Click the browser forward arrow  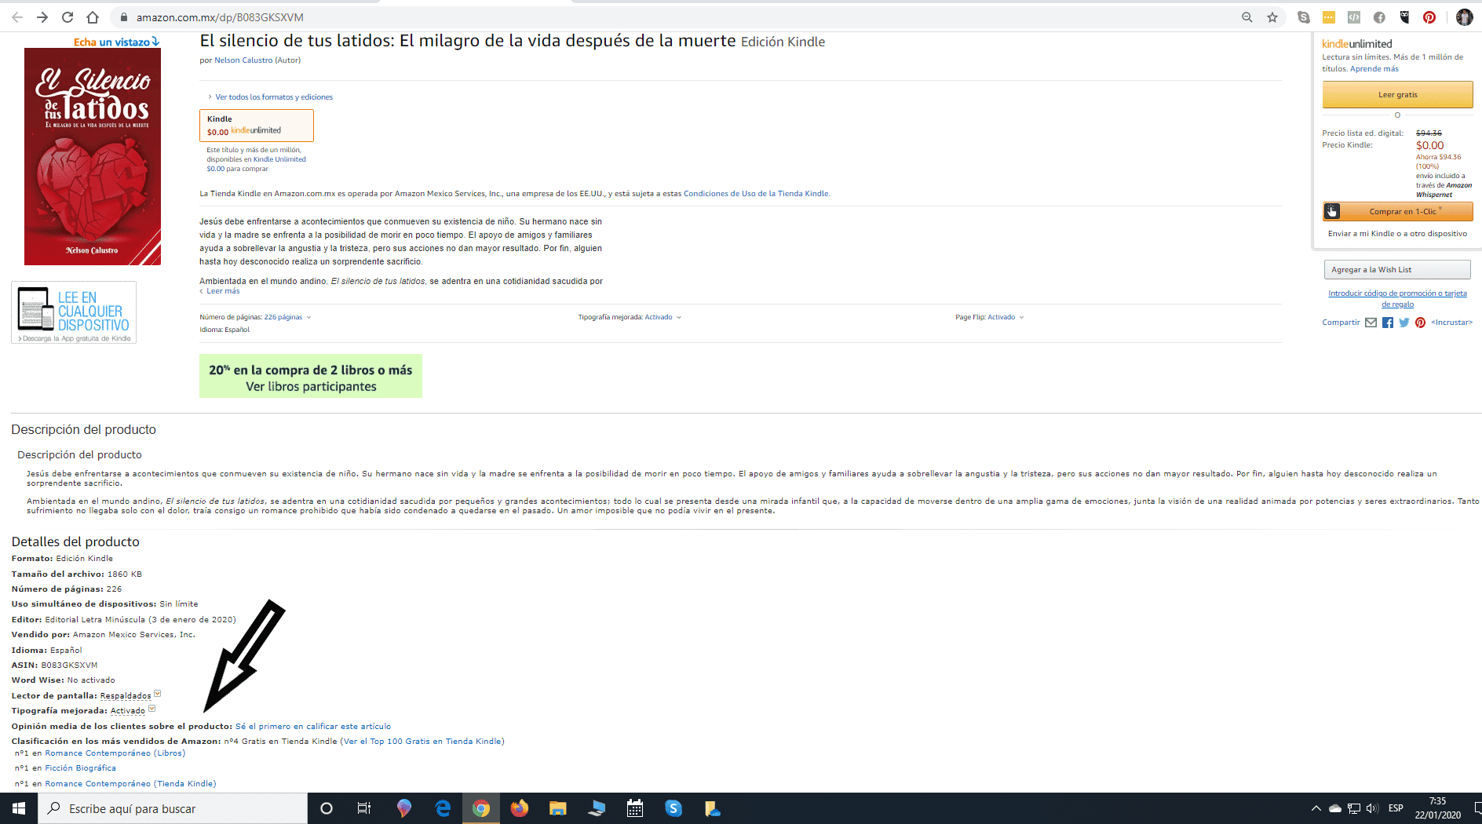click(x=42, y=17)
